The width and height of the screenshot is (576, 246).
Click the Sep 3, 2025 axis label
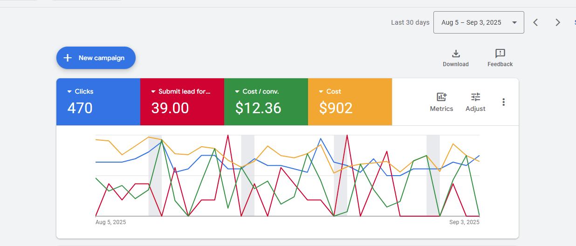(x=464, y=222)
